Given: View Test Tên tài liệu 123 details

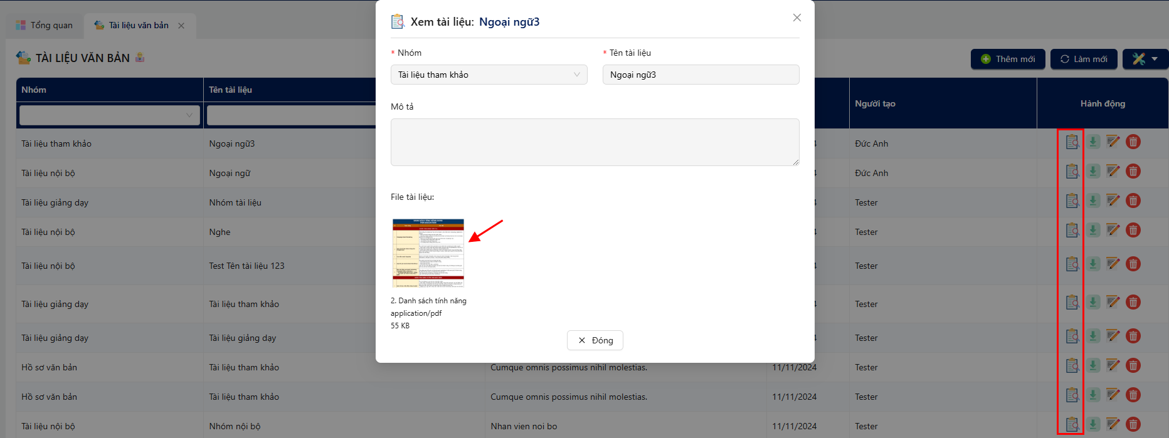Looking at the screenshot, I should [x=1072, y=264].
